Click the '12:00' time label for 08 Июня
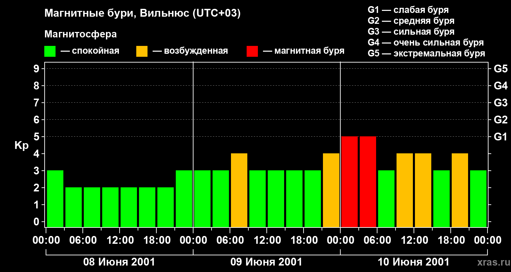The height and width of the screenshot is (272, 511). coord(120,240)
